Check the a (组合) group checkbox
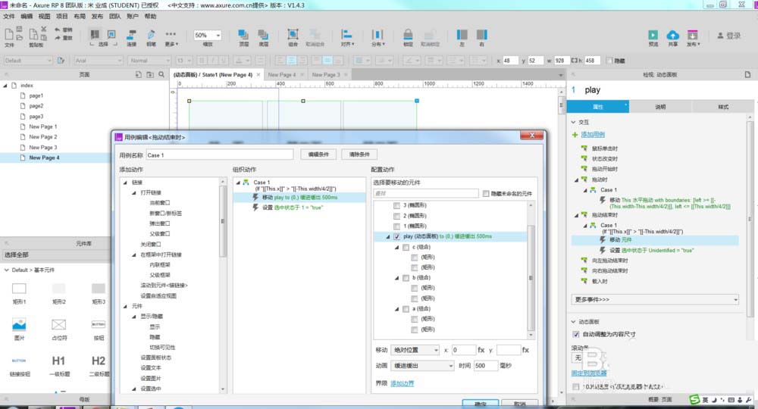The image size is (758, 409). (x=406, y=309)
